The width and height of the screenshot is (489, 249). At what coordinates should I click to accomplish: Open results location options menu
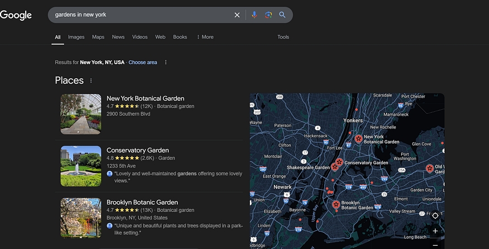[x=166, y=63]
